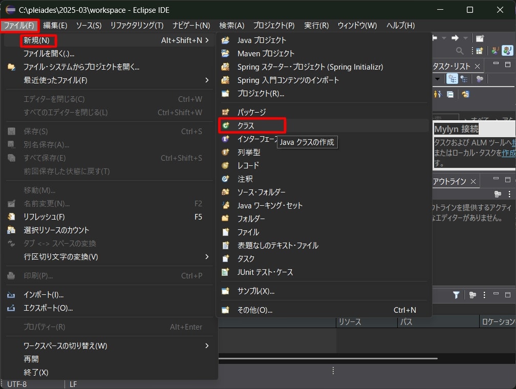The height and width of the screenshot is (389, 516).
Task: Open the ヘルプ(H) menu
Action: point(400,26)
